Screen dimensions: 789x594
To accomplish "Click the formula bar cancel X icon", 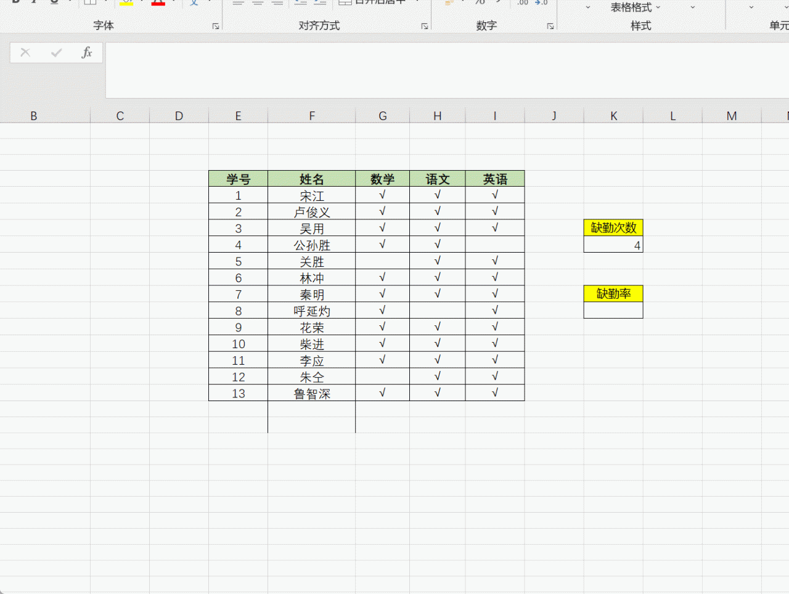I will pyautogui.click(x=25, y=52).
